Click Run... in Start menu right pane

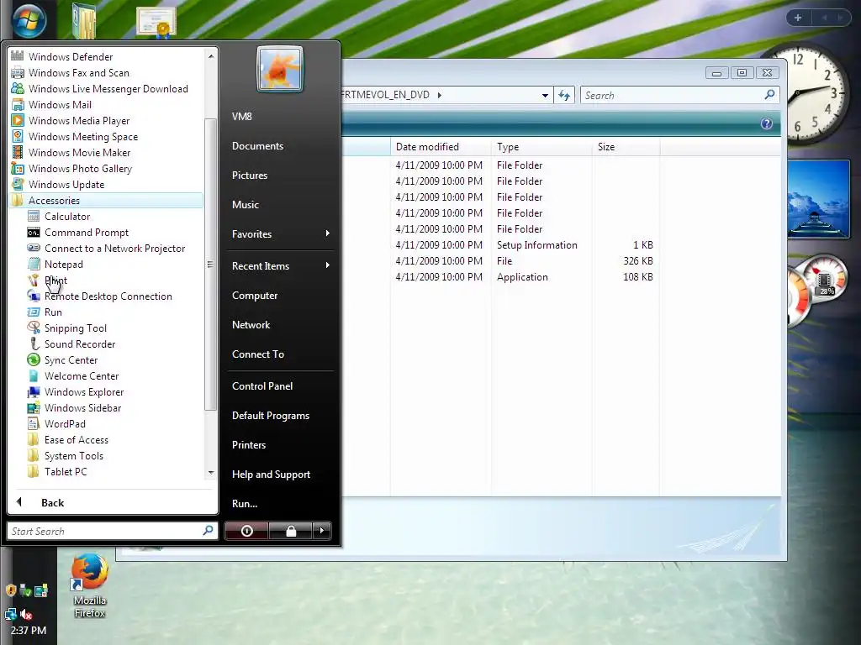[245, 503]
